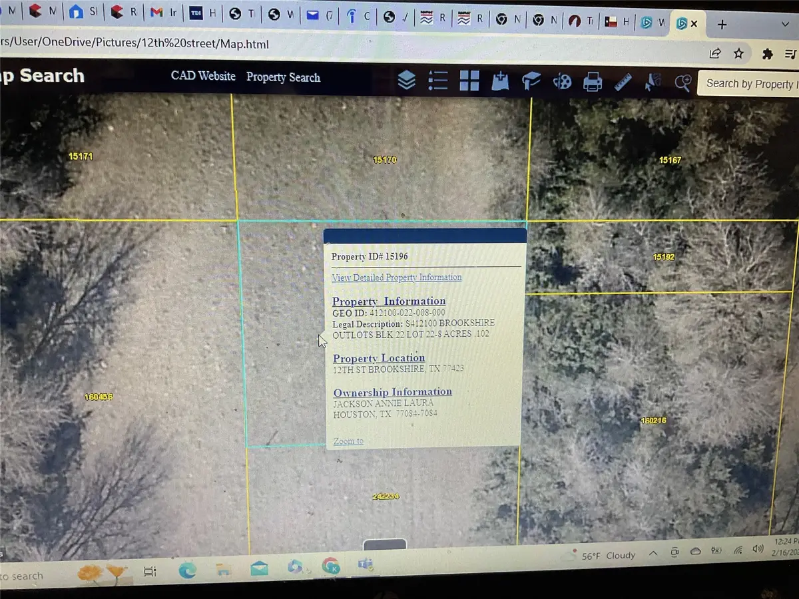Open the CAD Website menu item
799x599 pixels.
pos(203,76)
